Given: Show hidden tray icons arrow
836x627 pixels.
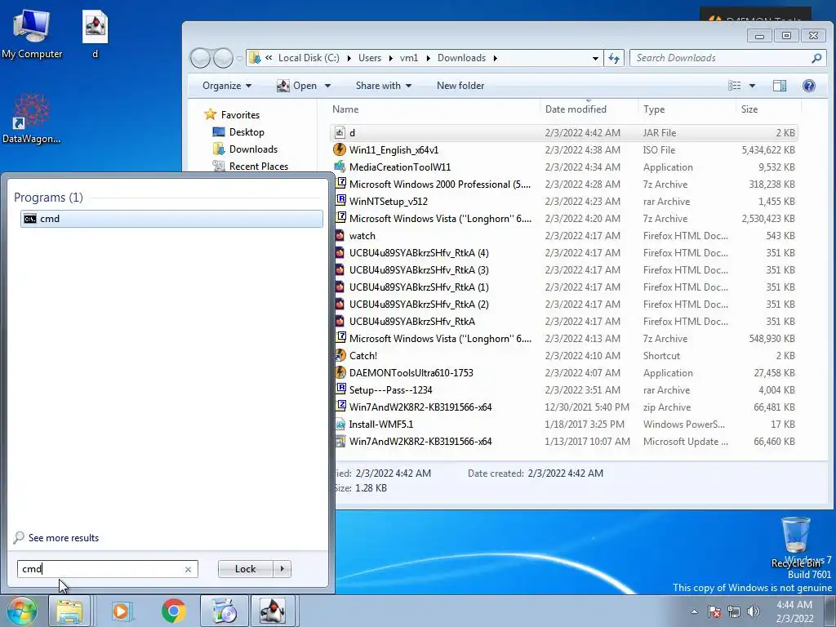Looking at the screenshot, I should (694, 611).
